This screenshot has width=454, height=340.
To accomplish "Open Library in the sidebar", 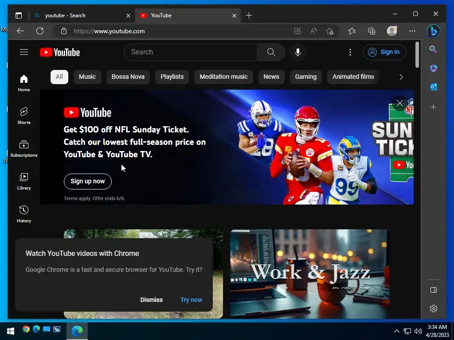I will point(24,181).
